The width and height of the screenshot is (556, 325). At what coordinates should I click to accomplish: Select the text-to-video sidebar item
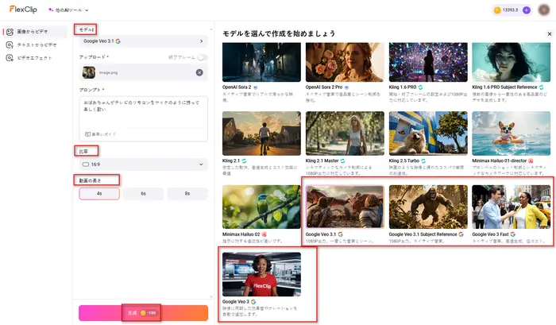point(35,44)
